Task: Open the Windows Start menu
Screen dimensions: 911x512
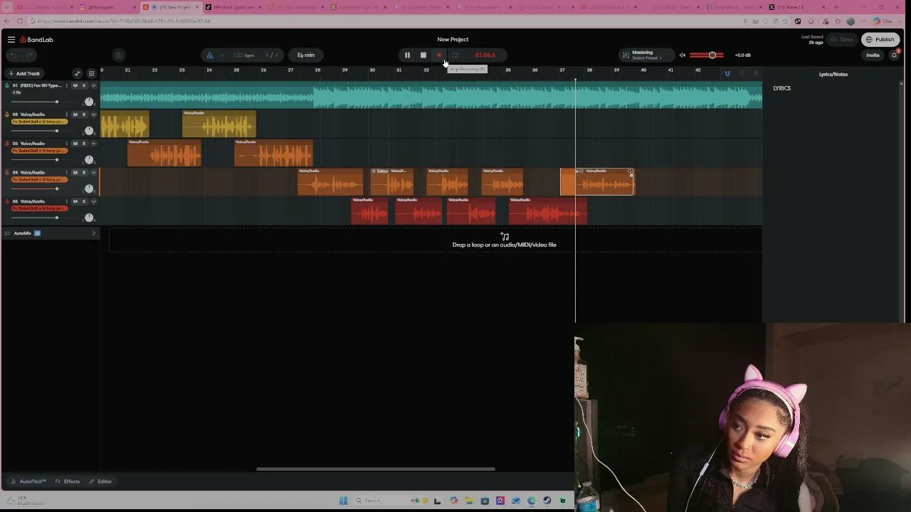Action: tap(343, 501)
